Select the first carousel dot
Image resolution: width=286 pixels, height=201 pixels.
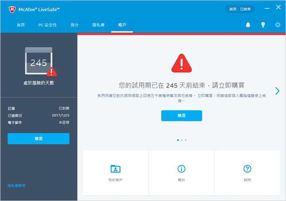coord(178,140)
